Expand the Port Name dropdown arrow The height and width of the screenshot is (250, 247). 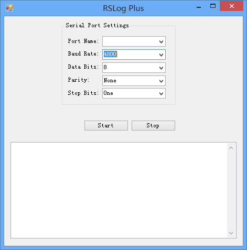[161, 41]
